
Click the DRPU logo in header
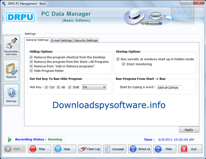[x=20, y=17]
